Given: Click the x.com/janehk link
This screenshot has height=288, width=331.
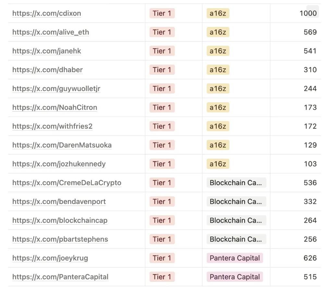Looking at the screenshot, I should coord(47,51).
